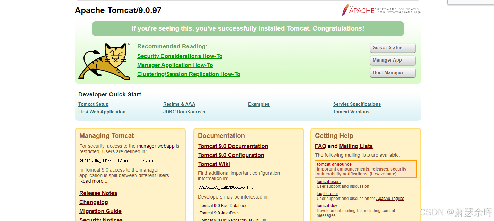Screen dimensions: 494x221
Task: Click 'Developers may be interested in:' text
Action: pyautogui.click(x=233, y=197)
